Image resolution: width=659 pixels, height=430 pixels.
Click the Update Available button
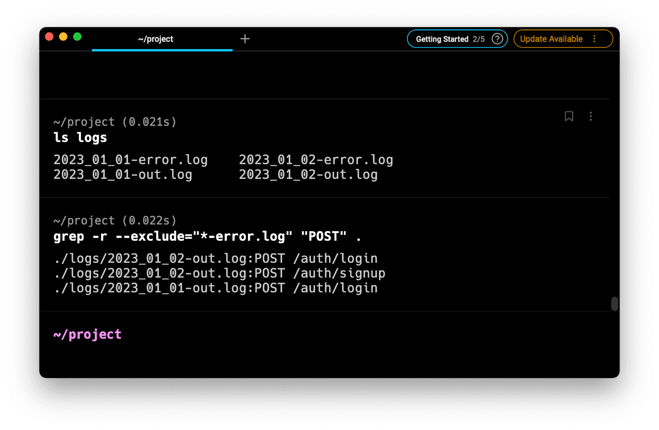(x=551, y=39)
